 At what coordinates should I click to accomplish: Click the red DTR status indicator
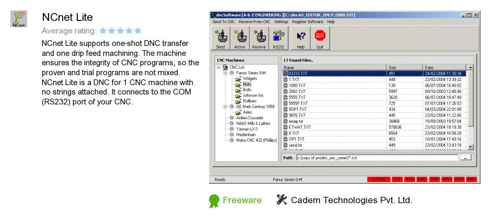[x=434, y=180]
